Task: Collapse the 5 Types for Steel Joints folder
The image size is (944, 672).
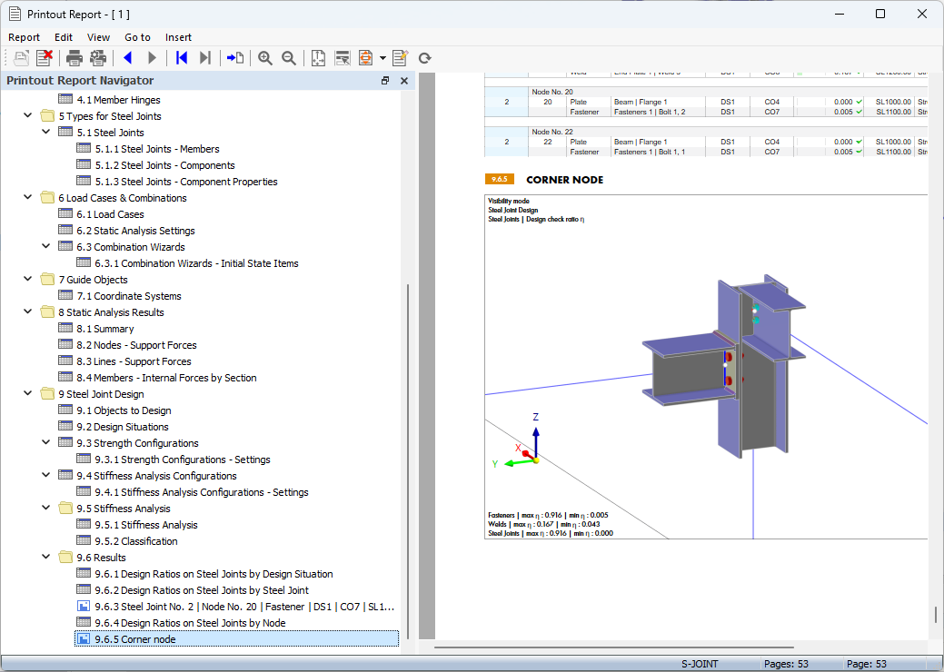Action: [x=27, y=115]
